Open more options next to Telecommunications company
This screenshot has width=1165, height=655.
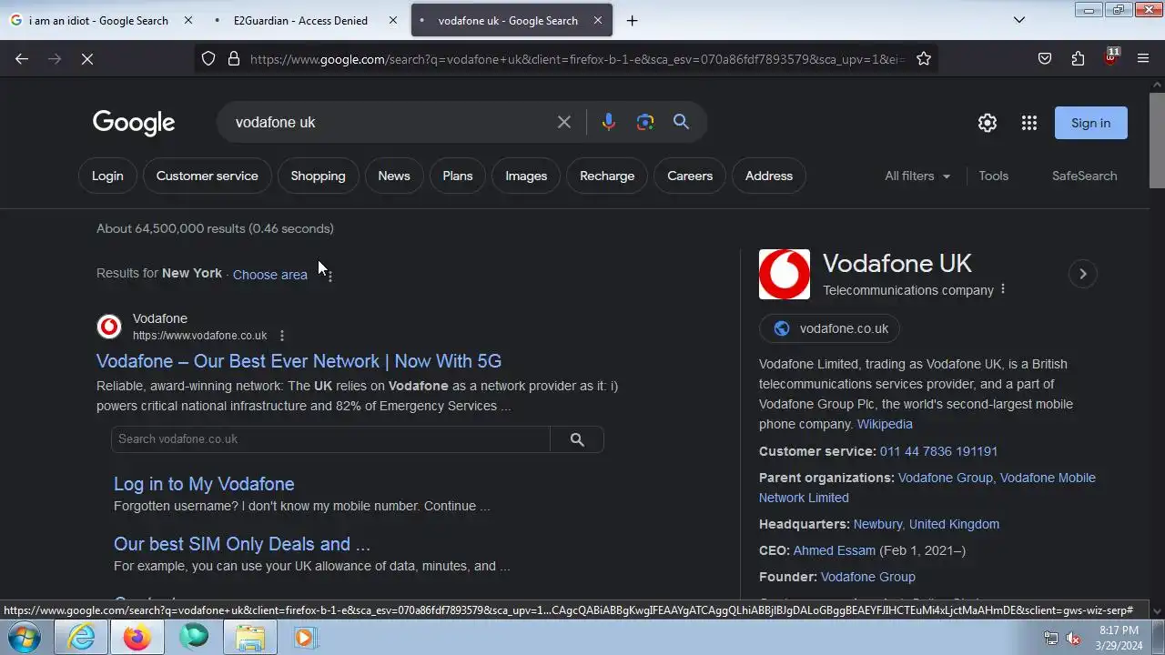[x=1003, y=289]
